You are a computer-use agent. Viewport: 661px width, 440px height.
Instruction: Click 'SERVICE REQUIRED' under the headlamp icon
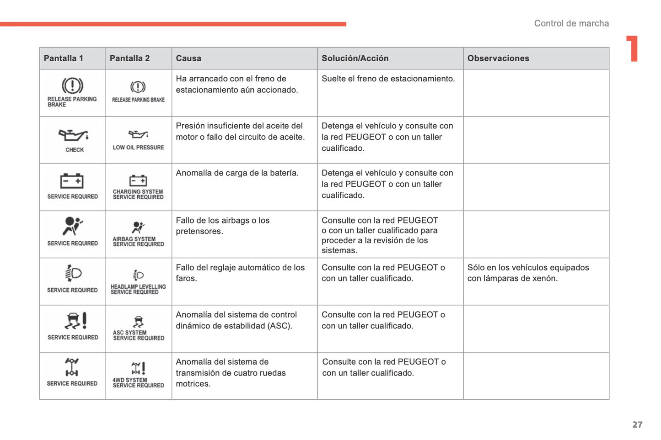pos(72,290)
